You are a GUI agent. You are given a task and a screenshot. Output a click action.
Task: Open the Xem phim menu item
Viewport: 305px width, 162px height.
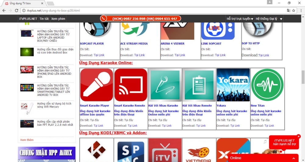tap(58, 19)
